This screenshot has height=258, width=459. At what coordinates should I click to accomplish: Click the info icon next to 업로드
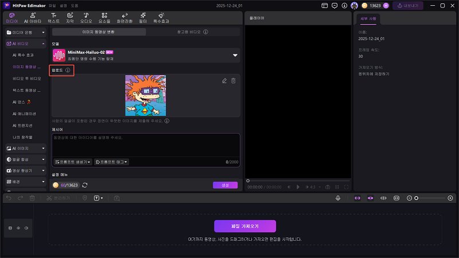(x=68, y=70)
